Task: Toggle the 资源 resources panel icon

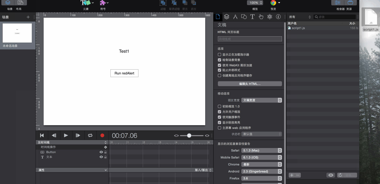Action: pyautogui.click(x=350, y=3)
